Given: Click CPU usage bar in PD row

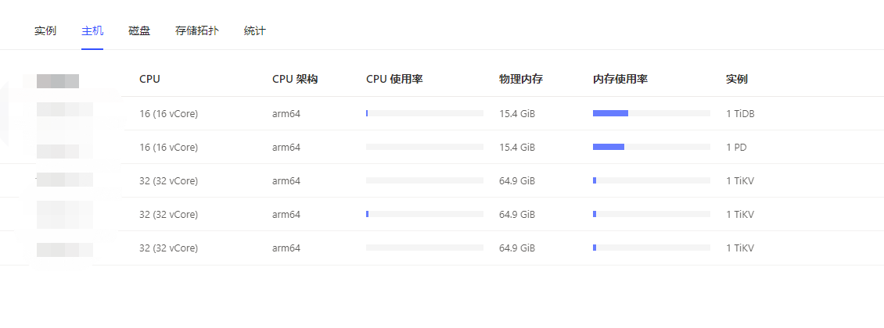Looking at the screenshot, I should 424,147.
